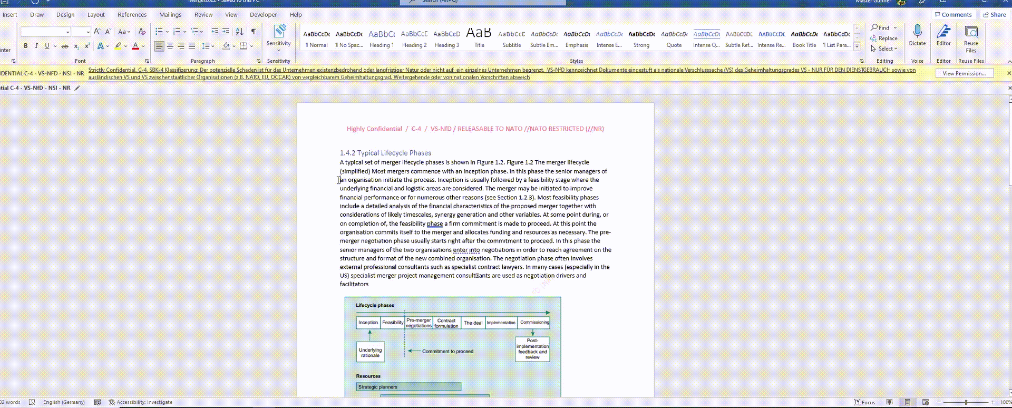Toggle Strikethrough formatting

[x=65, y=46]
